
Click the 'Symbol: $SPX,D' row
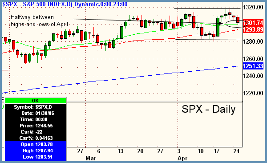click(x=36, y=107)
